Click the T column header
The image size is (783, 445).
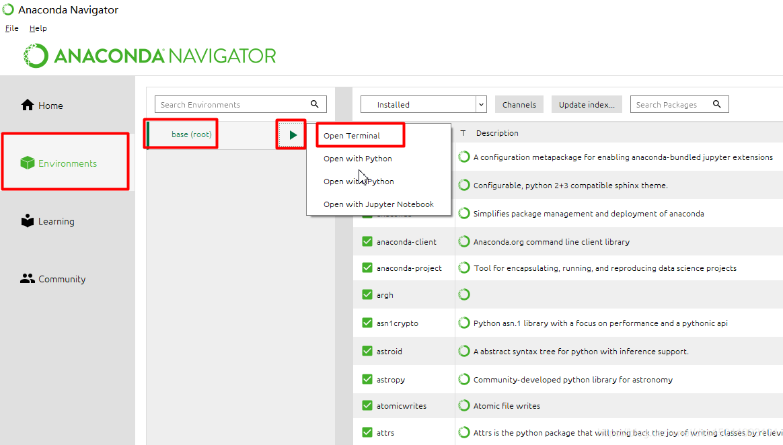[463, 133]
